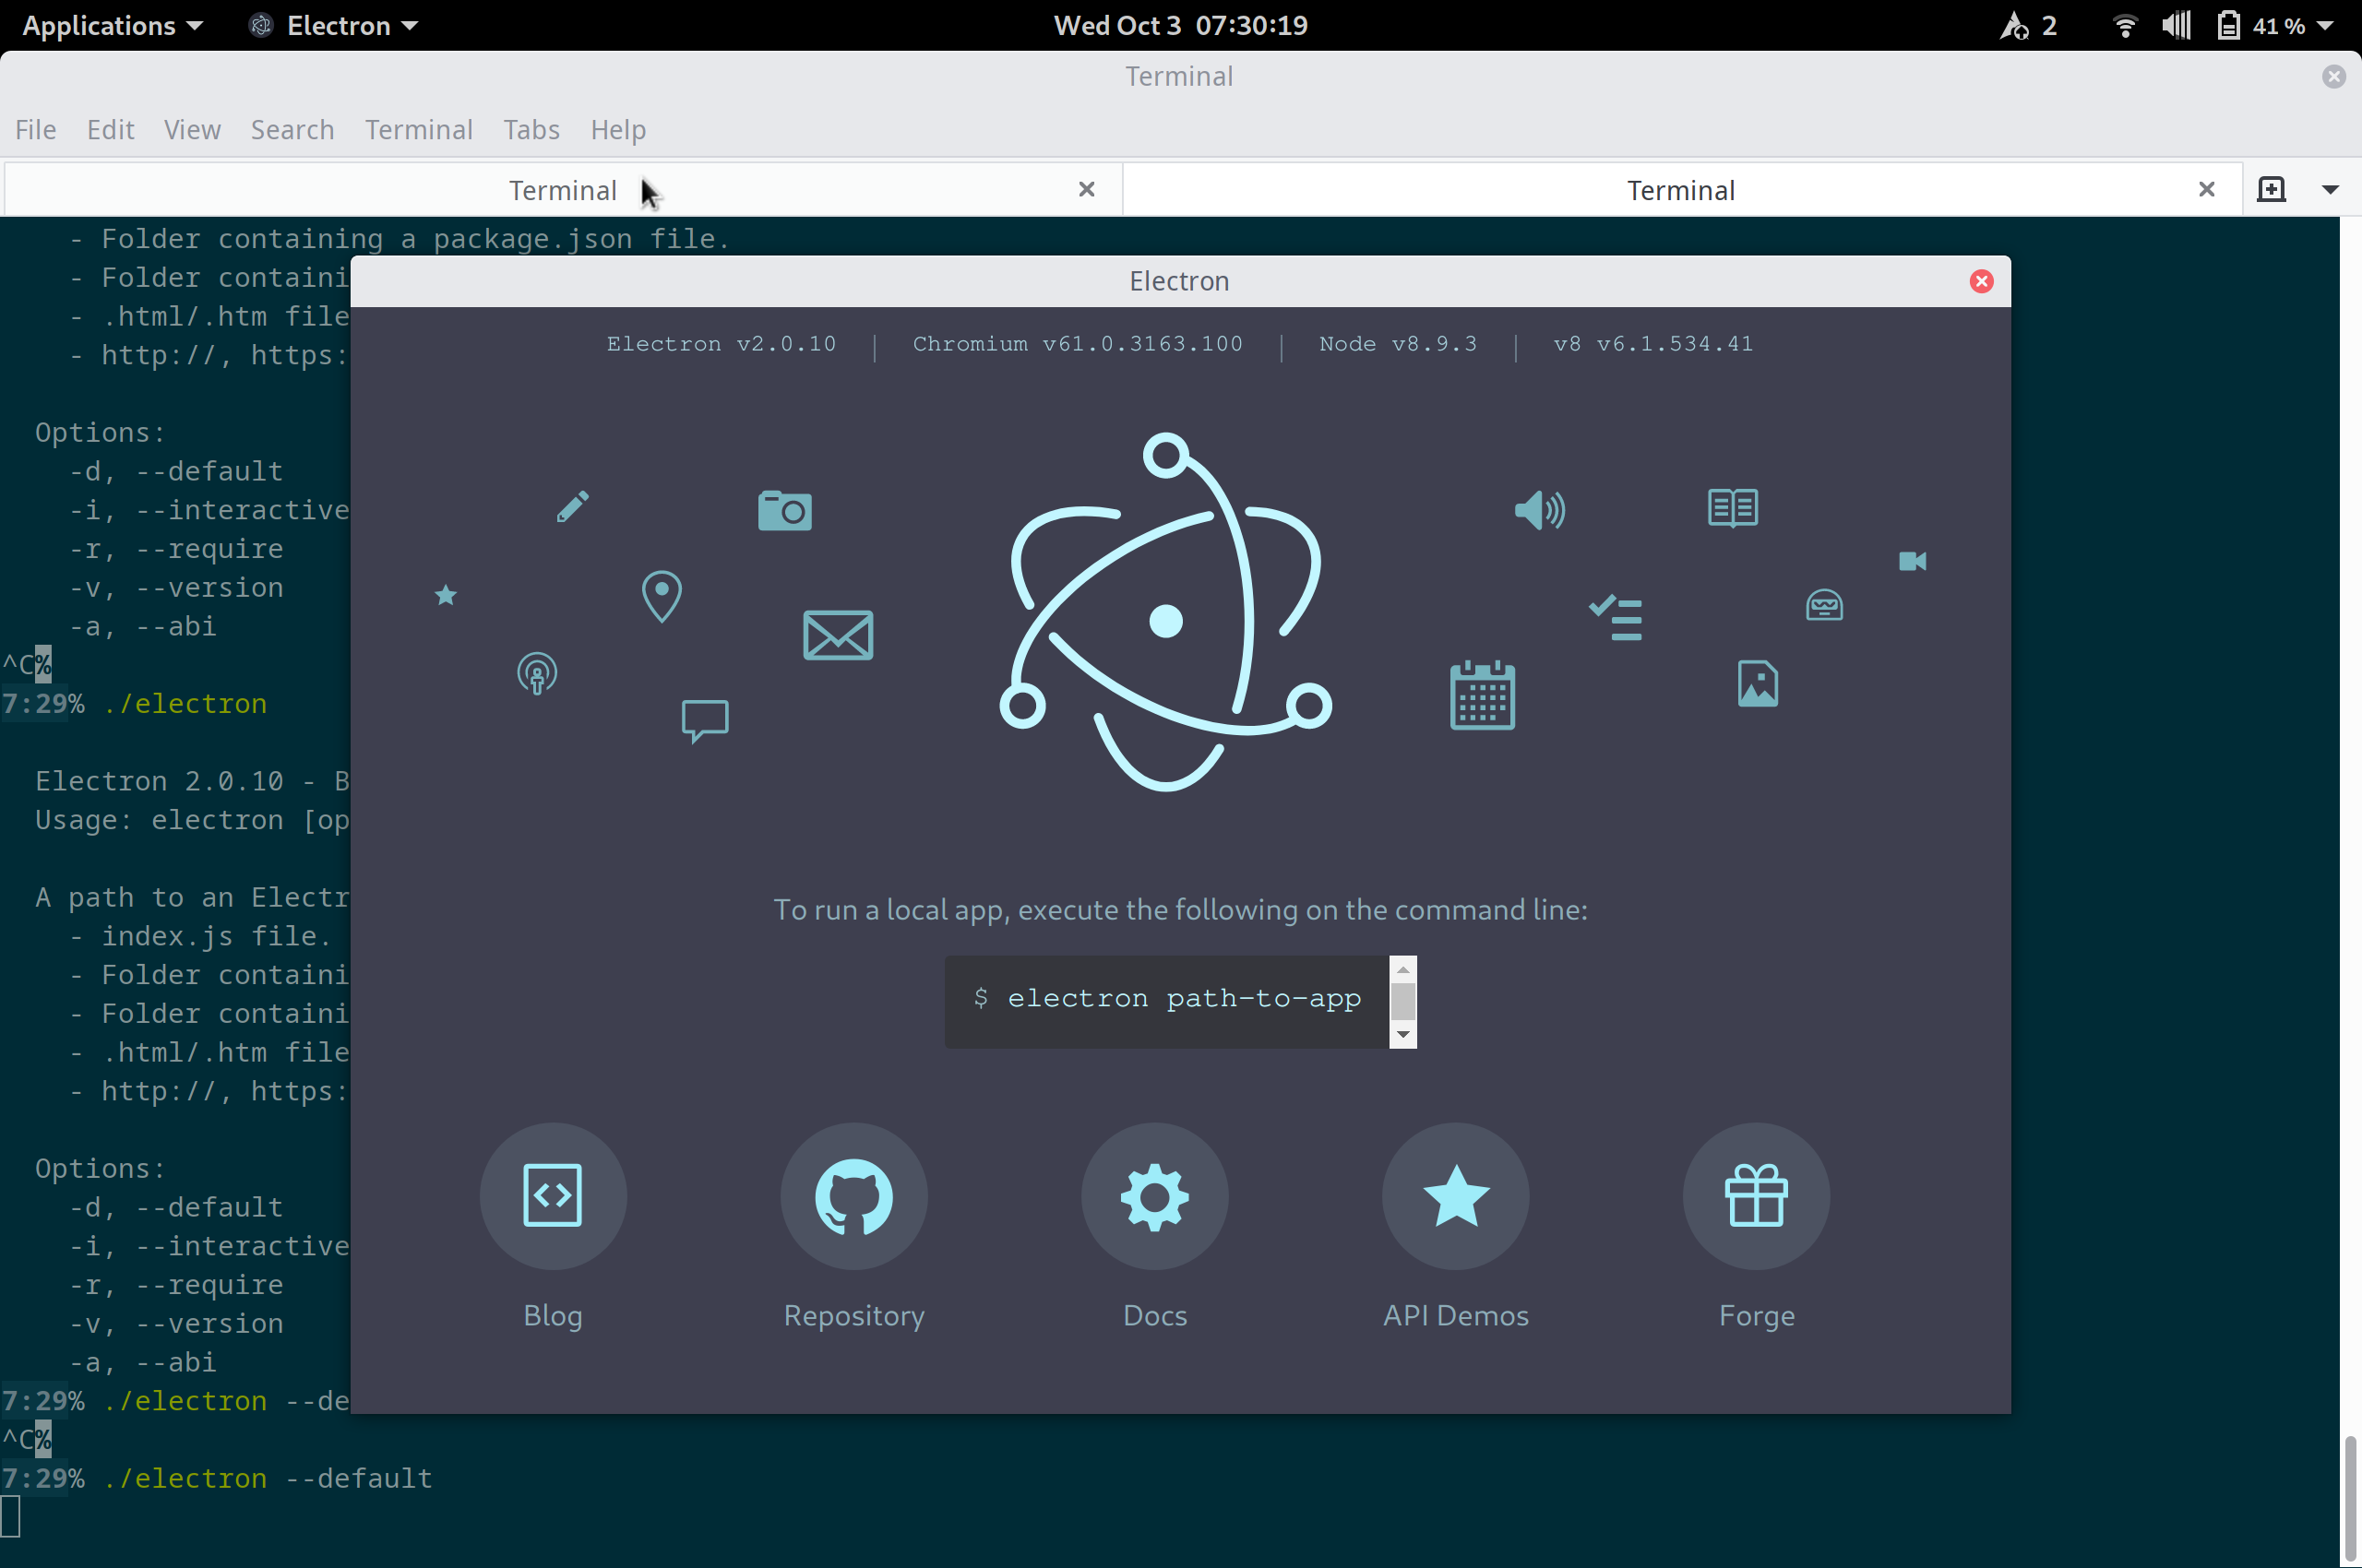Click the volume icon in top panel
Viewport: 2362px width, 1568px height.
2176,25
